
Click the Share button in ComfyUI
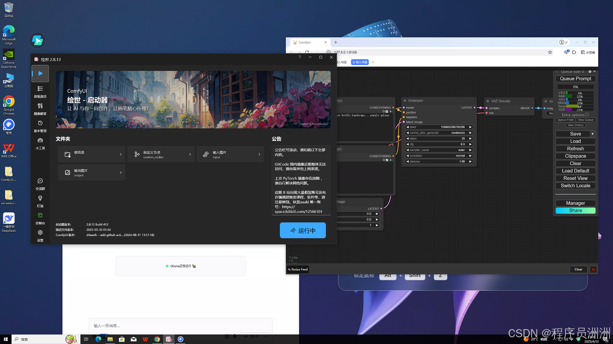pos(576,210)
